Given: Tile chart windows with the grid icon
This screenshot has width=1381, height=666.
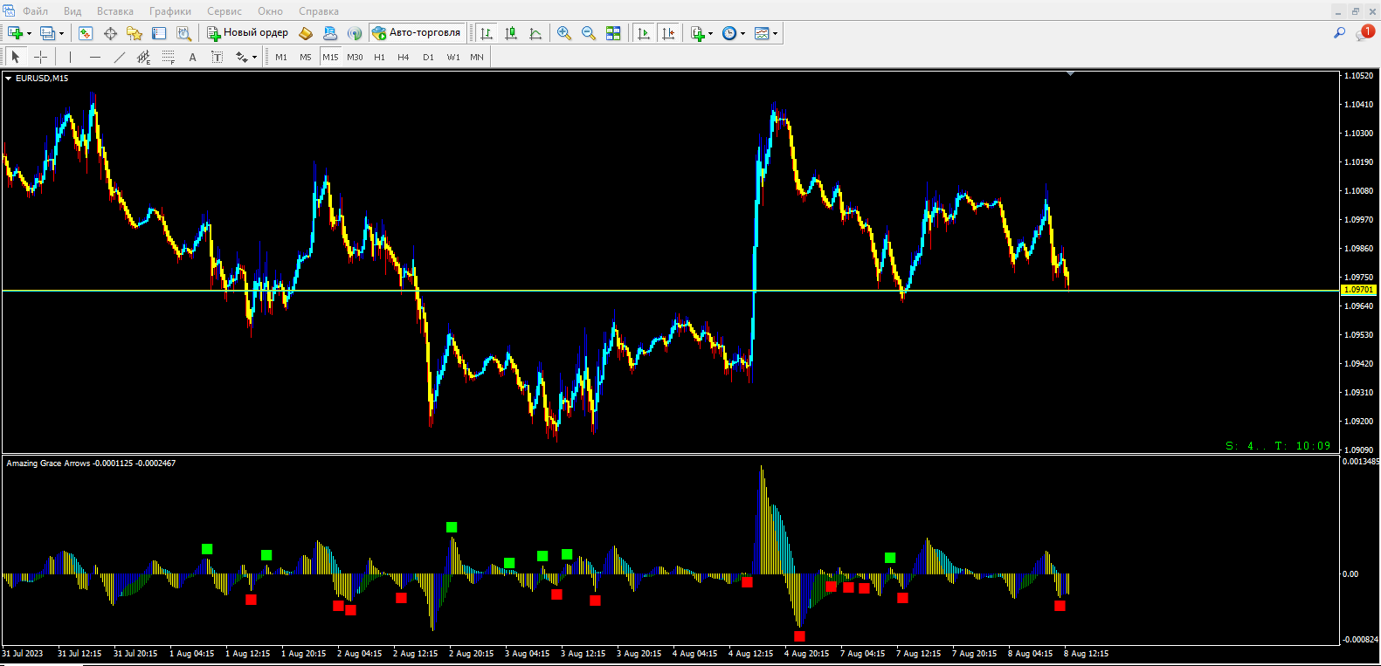Looking at the screenshot, I should coord(613,33).
